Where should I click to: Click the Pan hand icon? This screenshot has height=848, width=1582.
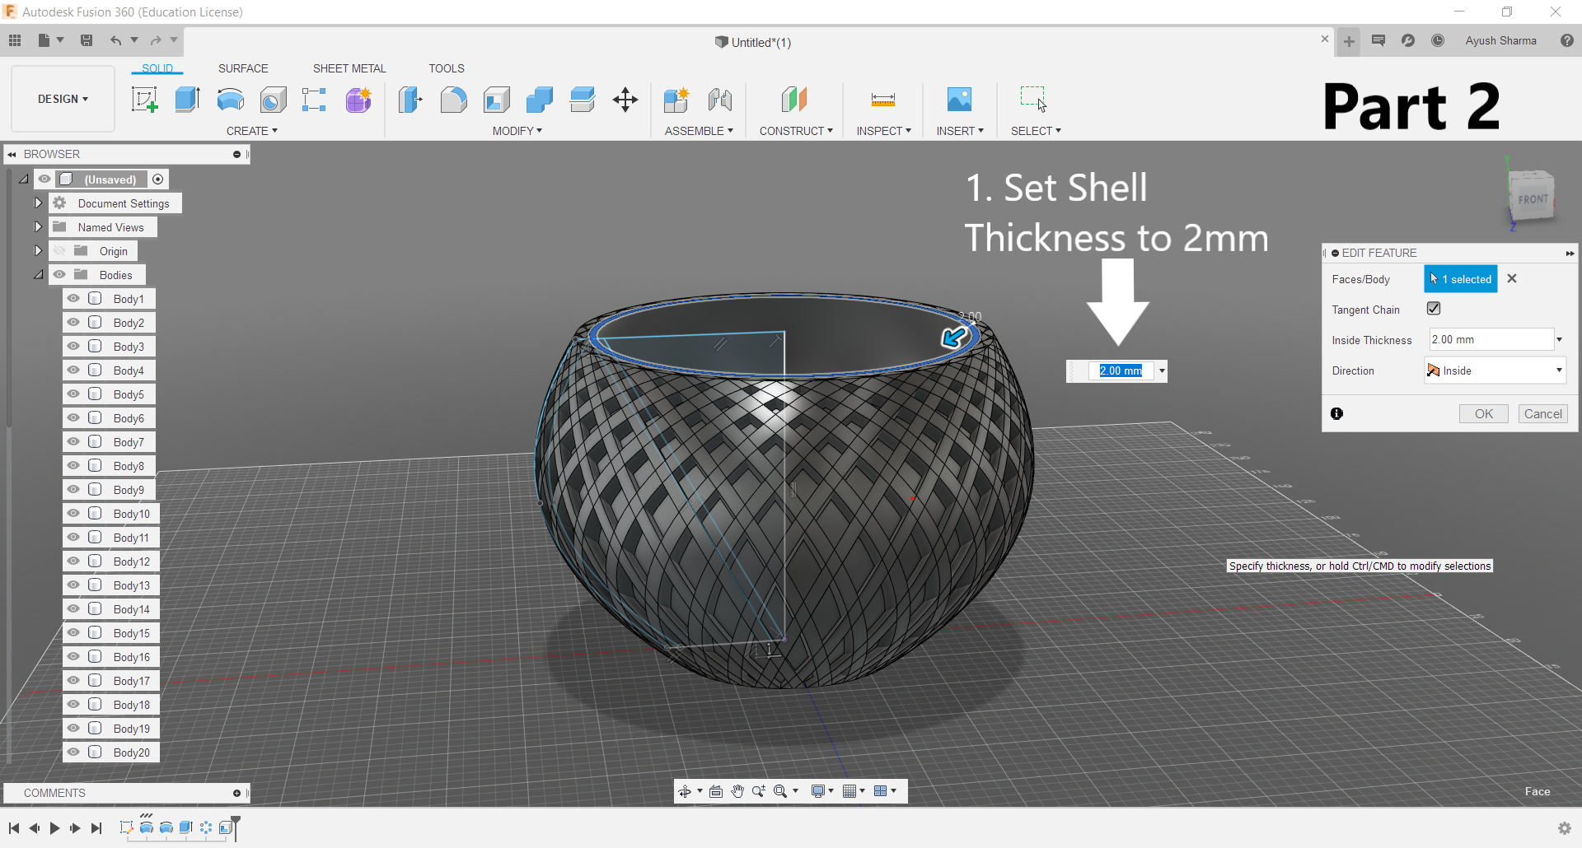tap(737, 791)
